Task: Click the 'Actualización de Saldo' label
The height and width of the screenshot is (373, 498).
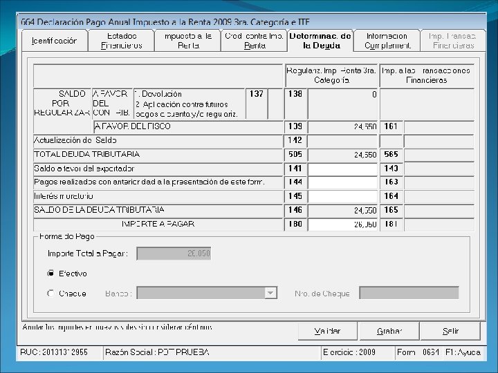Action: click(75, 140)
